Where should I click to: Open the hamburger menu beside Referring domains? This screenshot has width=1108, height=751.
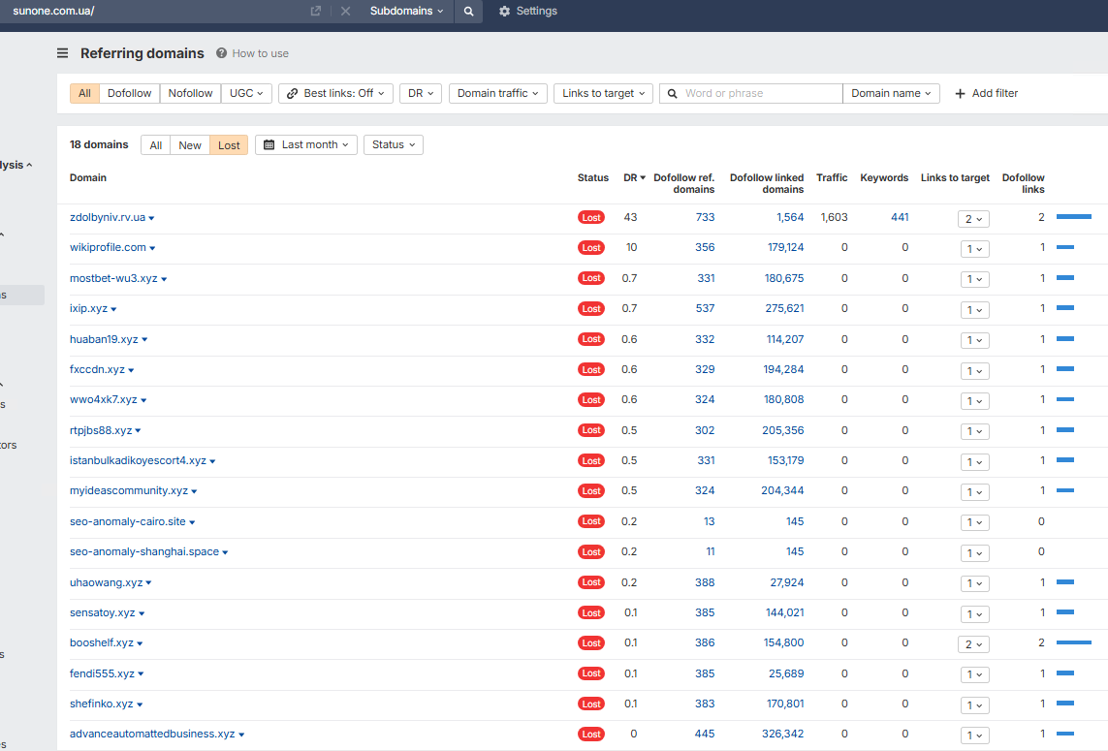pyautogui.click(x=62, y=53)
